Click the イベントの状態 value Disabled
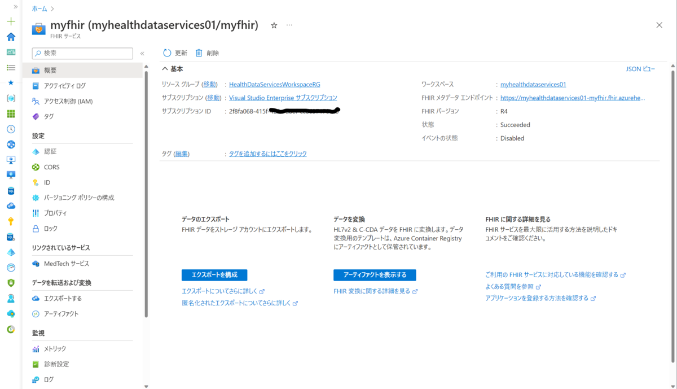Image resolution: width=677 pixels, height=389 pixels. point(512,138)
